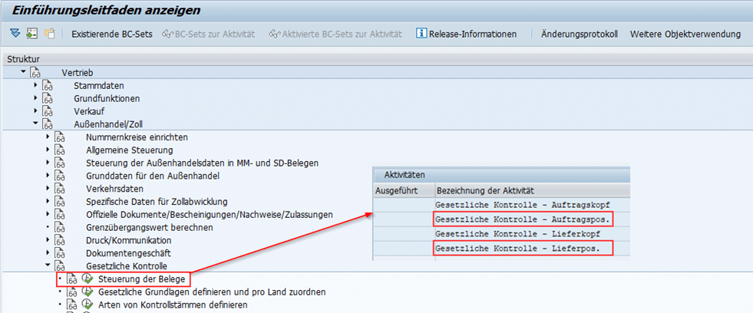Click the expand-all subtree icon in toolbar

click(15, 34)
